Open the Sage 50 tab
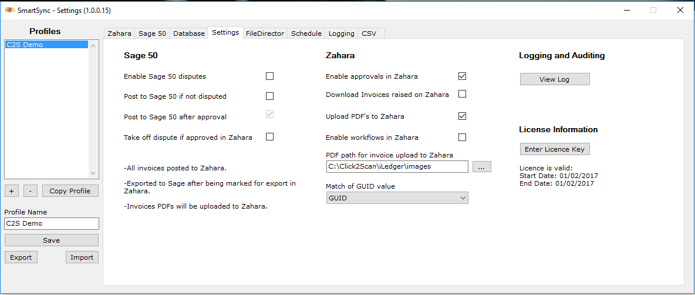 click(x=152, y=33)
